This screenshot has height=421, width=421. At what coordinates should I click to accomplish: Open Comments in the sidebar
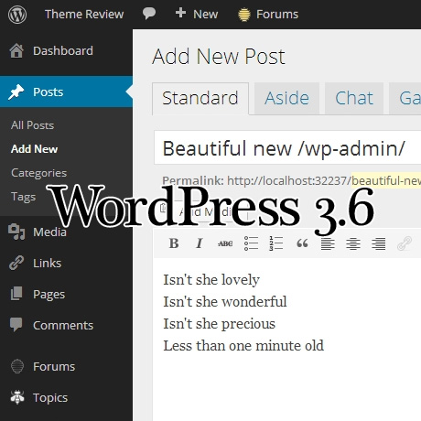pos(63,325)
